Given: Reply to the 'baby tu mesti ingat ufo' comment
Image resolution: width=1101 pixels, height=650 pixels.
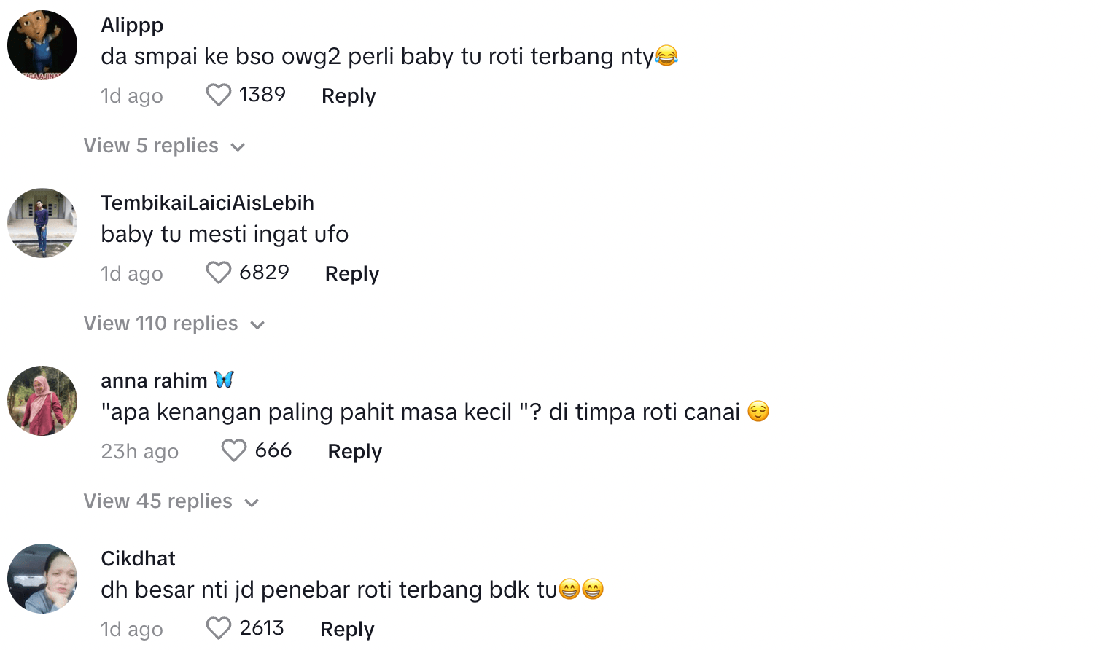Looking at the screenshot, I should (352, 273).
